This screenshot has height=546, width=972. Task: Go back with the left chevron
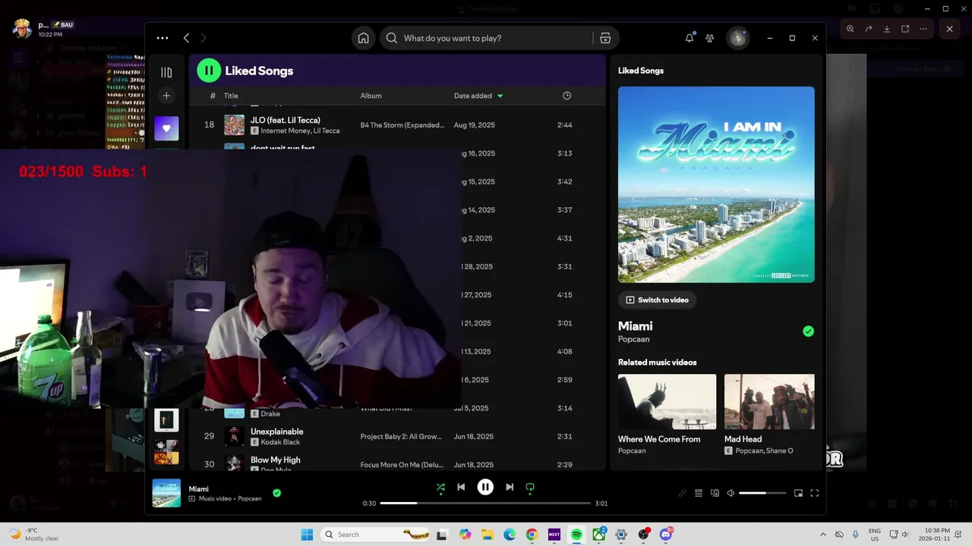(x=186, y=38)
